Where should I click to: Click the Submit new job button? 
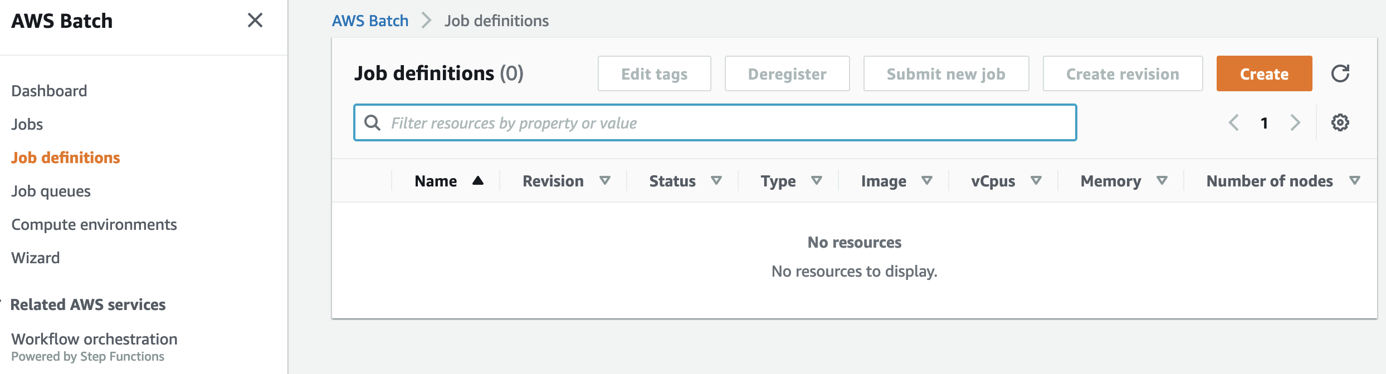point(946,73)
